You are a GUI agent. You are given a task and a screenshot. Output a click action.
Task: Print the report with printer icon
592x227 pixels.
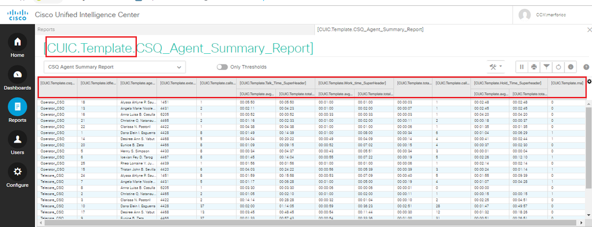tap(534, 67)
